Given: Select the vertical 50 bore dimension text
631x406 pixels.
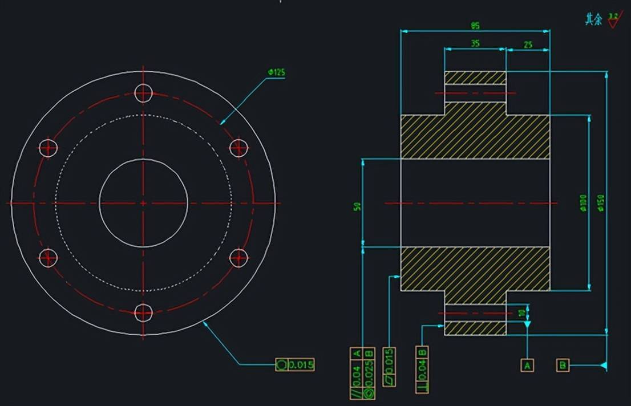Looking at the screenshot, I should coord(357,206).
